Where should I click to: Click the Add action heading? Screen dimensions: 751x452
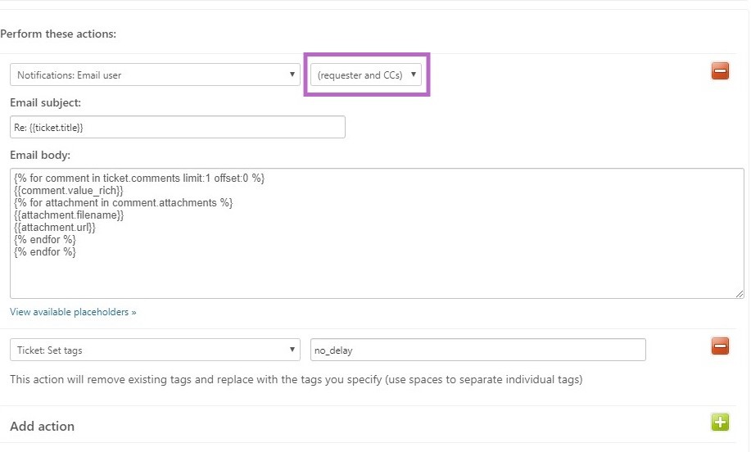[42, 427]
